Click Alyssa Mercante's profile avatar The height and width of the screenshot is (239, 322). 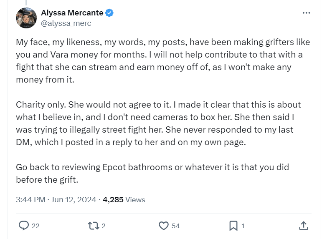click(26, 18)
